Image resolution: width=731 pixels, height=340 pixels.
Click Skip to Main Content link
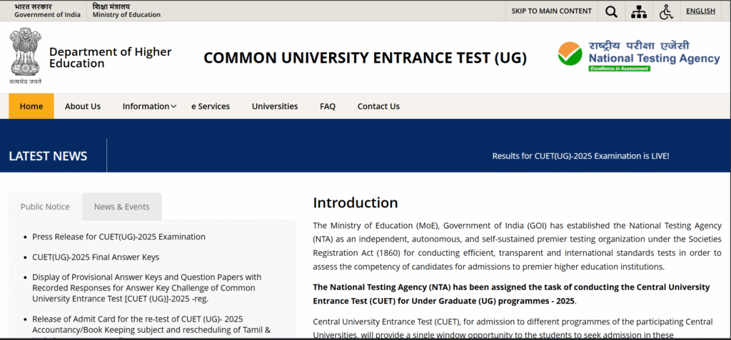click(x=552, y=11)
